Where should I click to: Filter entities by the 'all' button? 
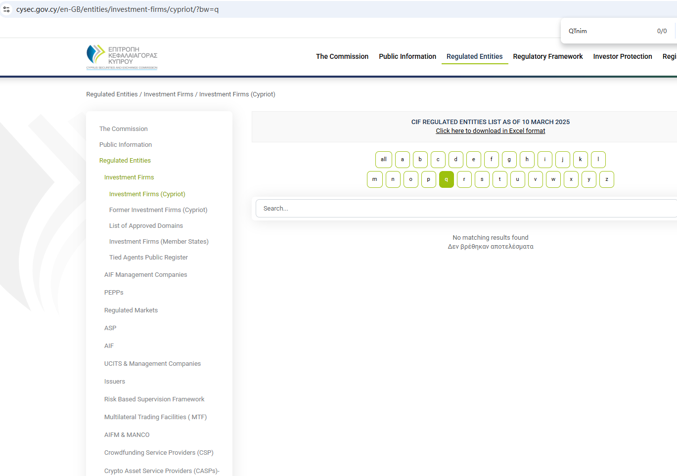click(384, 160)
